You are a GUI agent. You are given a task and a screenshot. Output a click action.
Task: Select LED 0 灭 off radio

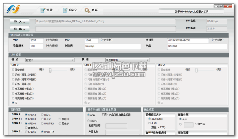pos(13,103)
